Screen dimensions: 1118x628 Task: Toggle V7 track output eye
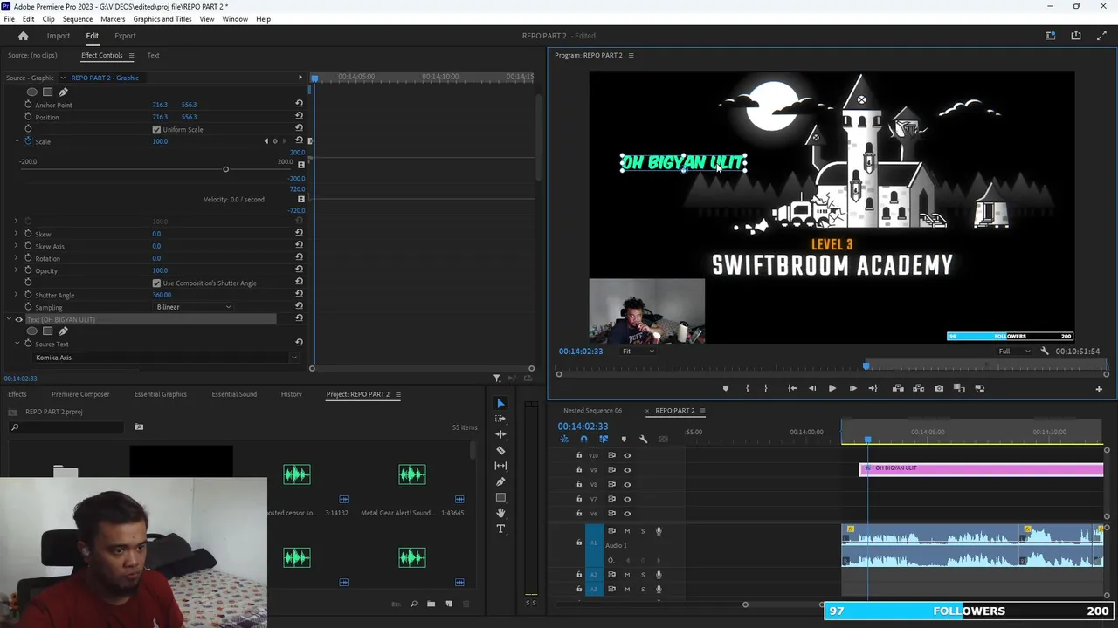pos(627,499)
